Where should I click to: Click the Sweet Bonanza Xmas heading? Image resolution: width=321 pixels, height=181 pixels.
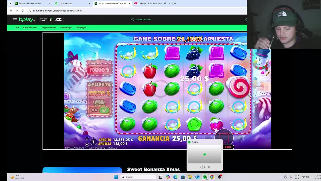(153, 169)
